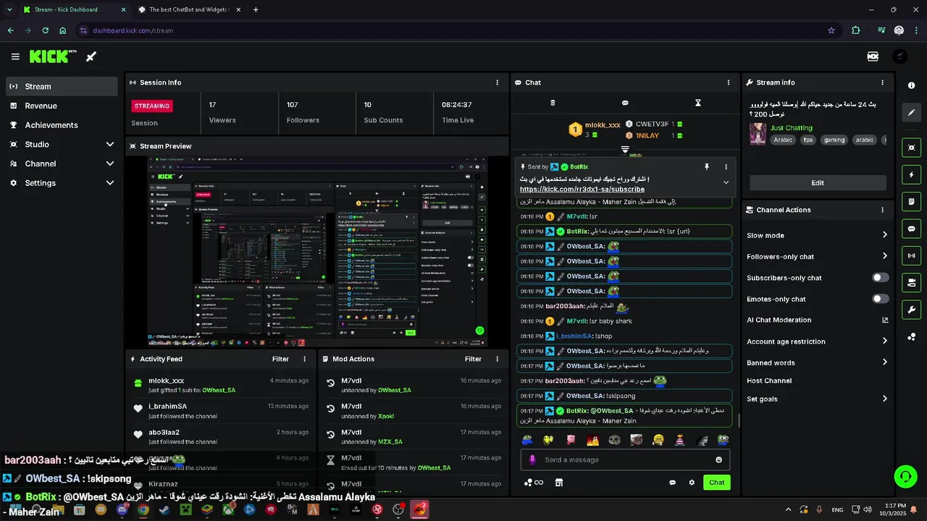This screenshot has width=927, height=521.
Task: Click the rocket icon beside Kick logo
Action: coord(91,56)
